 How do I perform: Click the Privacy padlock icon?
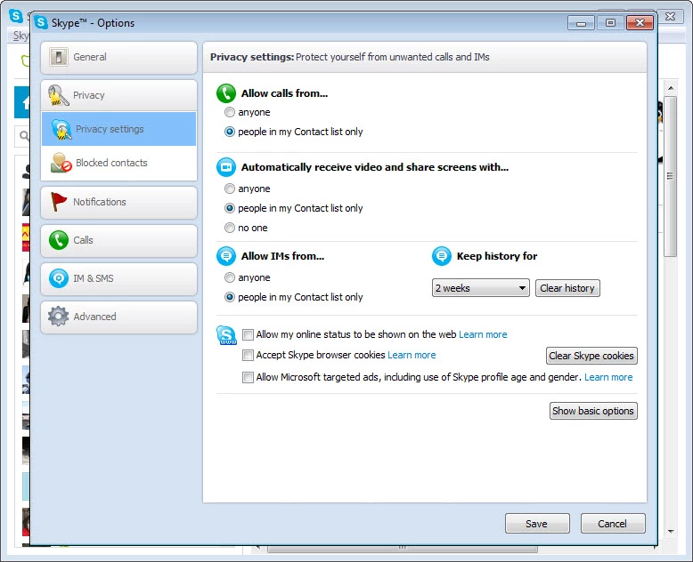click(x=59, y=96)
